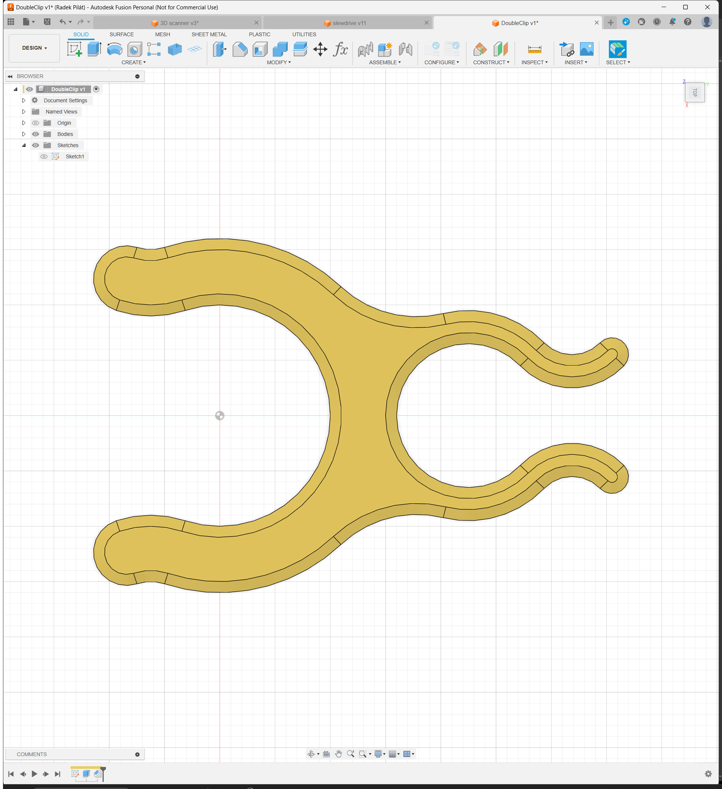The image size is (722, 789).
Task: Play the timeline
Action: tap(34, 774)
